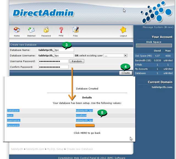Open the tabletpcth breadcrumb link
176x159 pixels.
[x=17, y=149]
